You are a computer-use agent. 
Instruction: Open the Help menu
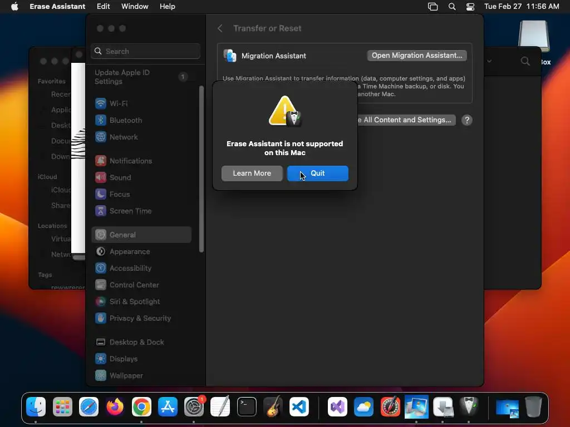[x=167, y=7]
